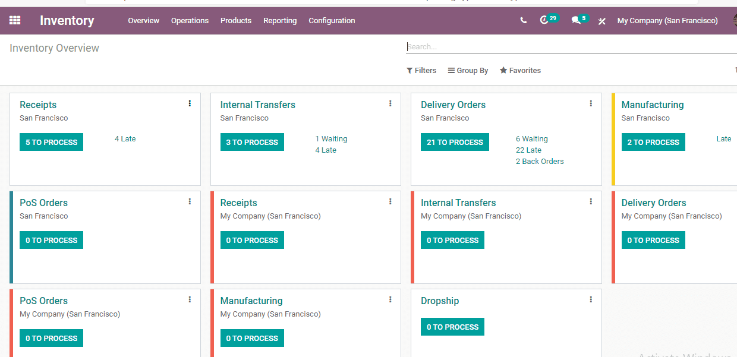
Task: Open kebab menu on My Company Receipts card
Action: point(390,201)
